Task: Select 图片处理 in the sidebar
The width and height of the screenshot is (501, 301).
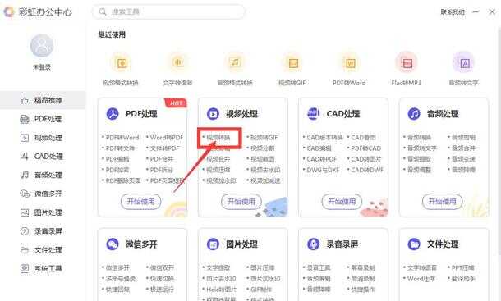Action: (x=43, y=212)
